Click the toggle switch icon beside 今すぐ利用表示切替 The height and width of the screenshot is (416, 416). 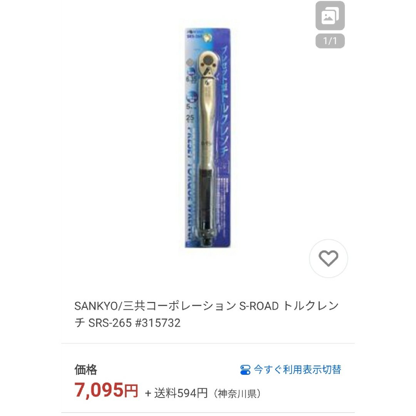[x=245, y=370]
